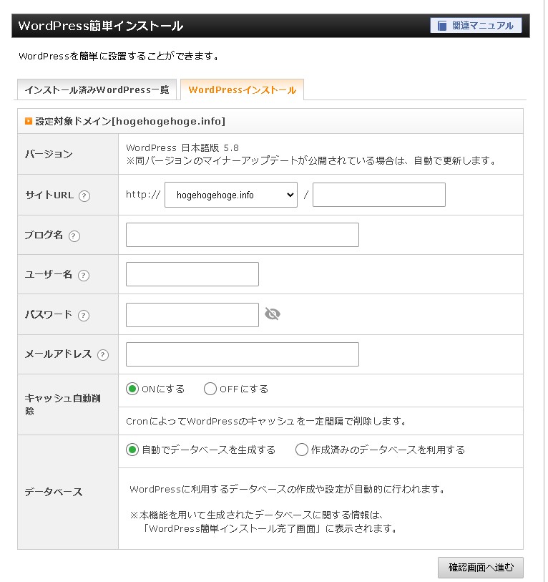Select the WordPressインストール tab
The height and width of the screenshot is (582, 548).
pos(242,90)
